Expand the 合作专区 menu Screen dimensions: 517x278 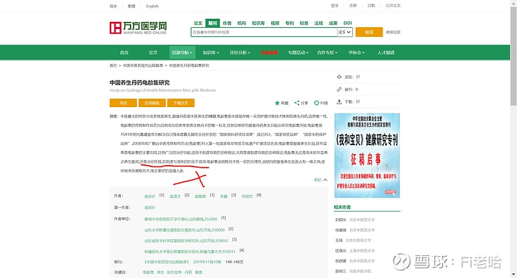(327, 52)
